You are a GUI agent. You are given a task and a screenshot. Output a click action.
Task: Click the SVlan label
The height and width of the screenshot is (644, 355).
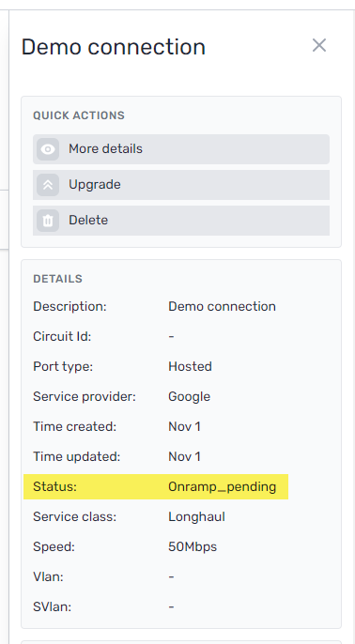(53, 606)
